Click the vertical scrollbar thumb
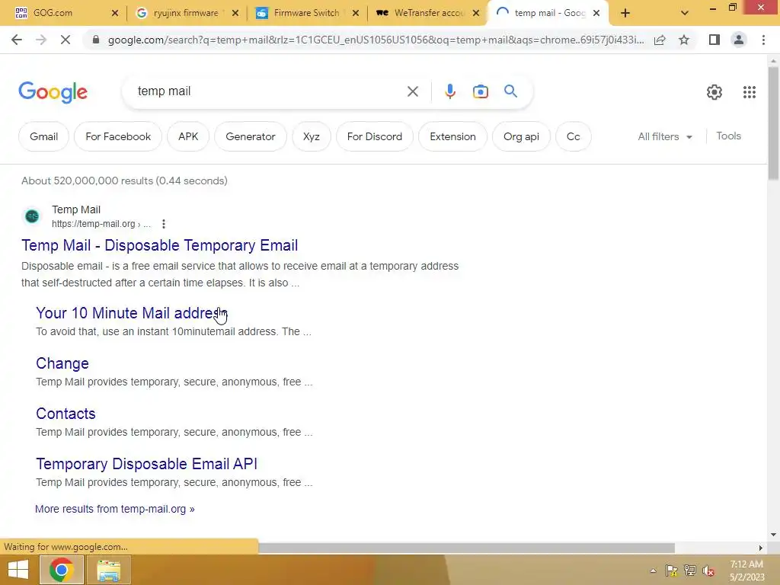Screen dimensions: 780x585 tap(772, 123)
